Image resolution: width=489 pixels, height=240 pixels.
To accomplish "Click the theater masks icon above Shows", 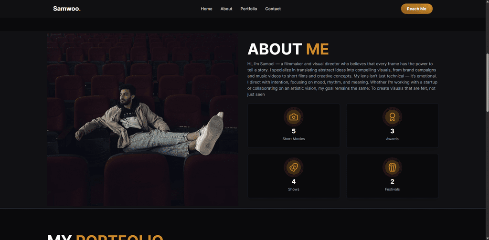I will point(294,167).
